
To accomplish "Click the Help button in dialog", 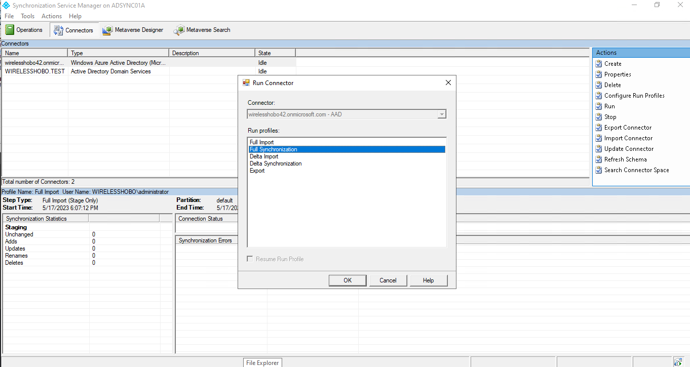I will (428, 280).
